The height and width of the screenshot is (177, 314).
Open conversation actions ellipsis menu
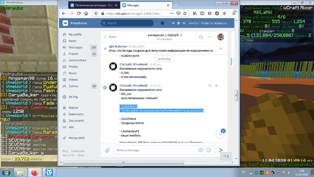click(x=210, y=37)
